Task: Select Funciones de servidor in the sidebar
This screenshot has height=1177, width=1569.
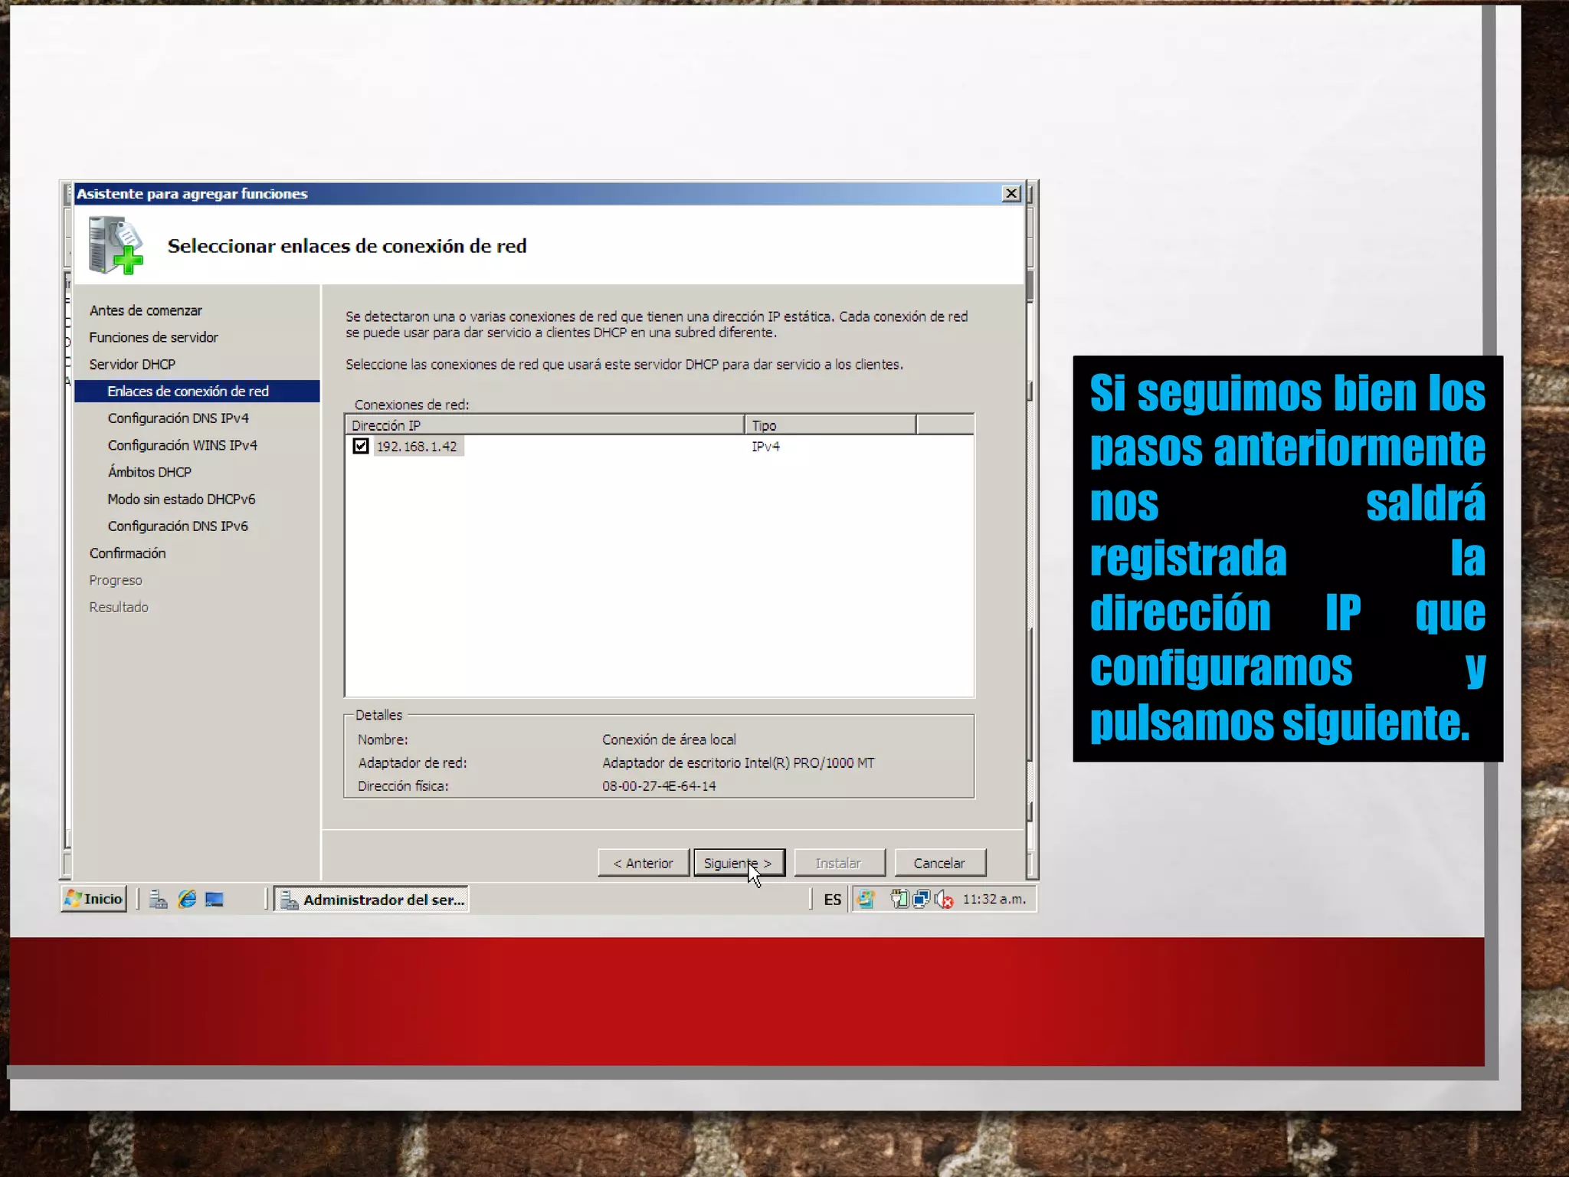Action: 153,337
